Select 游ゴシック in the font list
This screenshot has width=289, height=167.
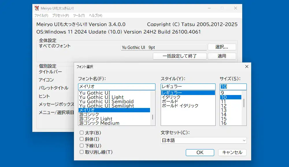pyautogui.click(x=114, y=115)
